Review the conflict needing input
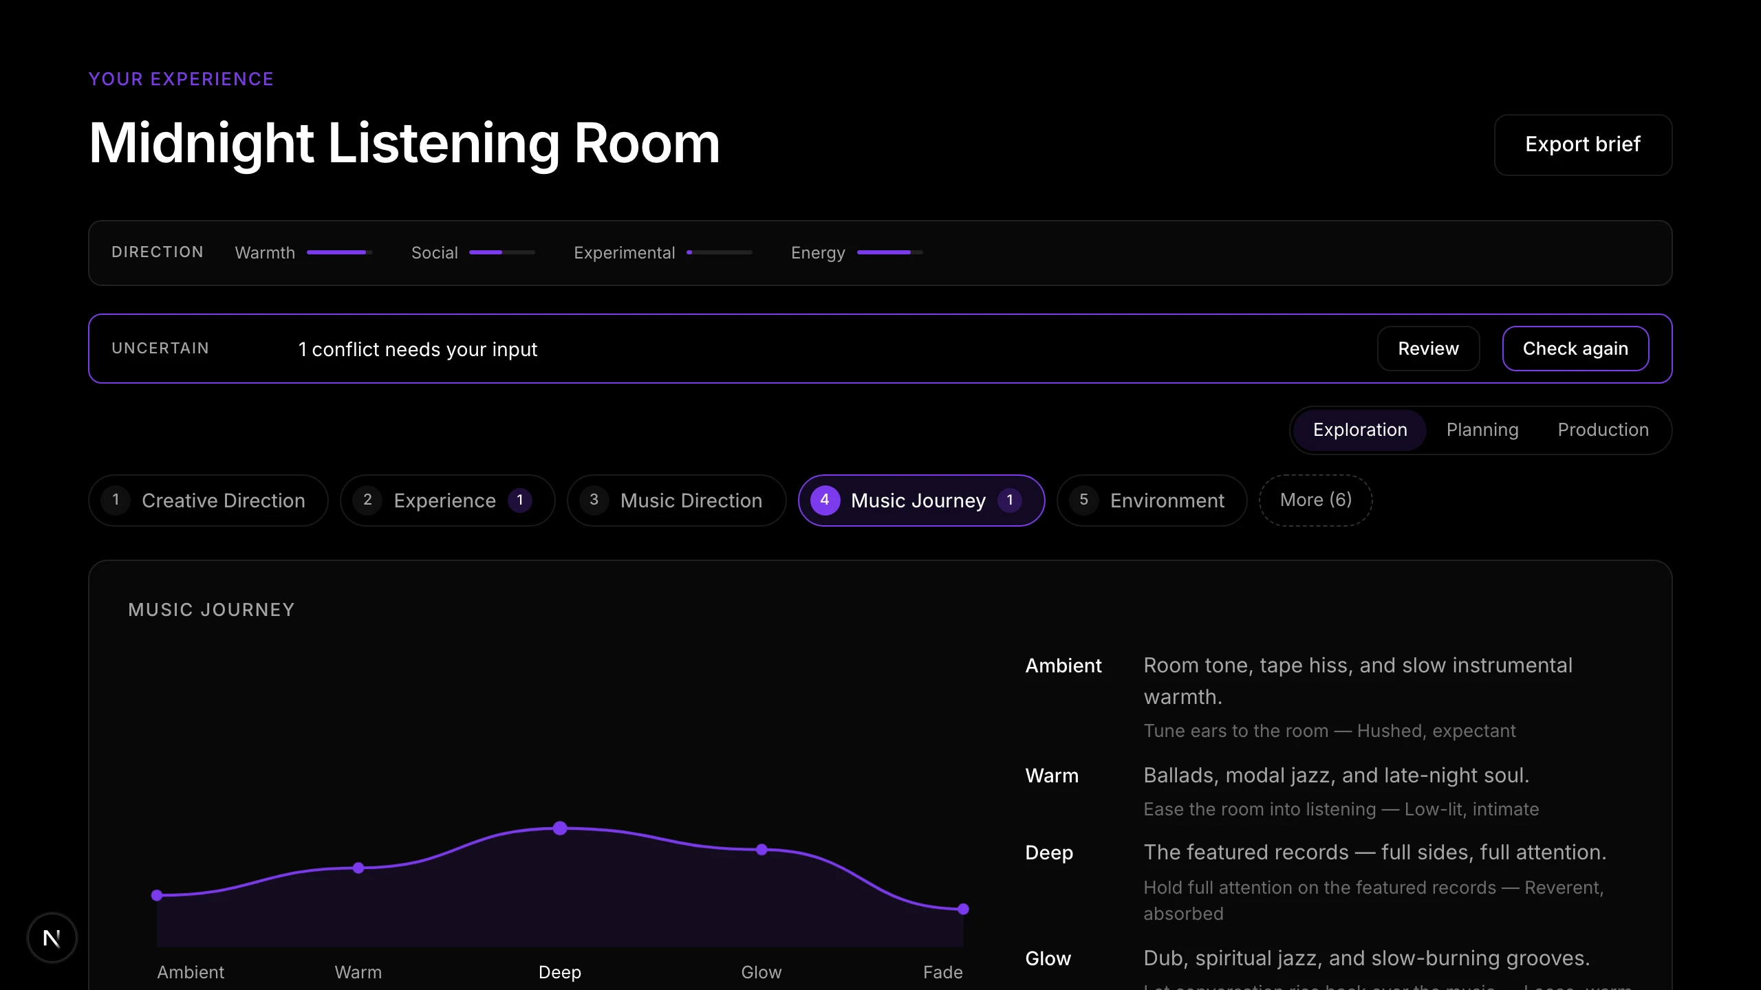Viewport: 1761px width, 990px height. 1428,349
